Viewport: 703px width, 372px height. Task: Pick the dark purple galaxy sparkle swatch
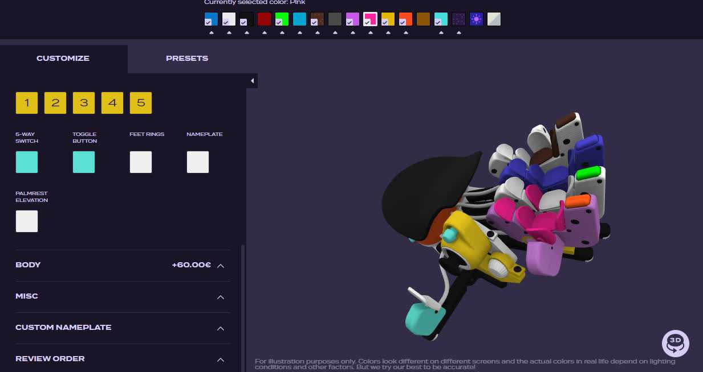click(458, 19)
